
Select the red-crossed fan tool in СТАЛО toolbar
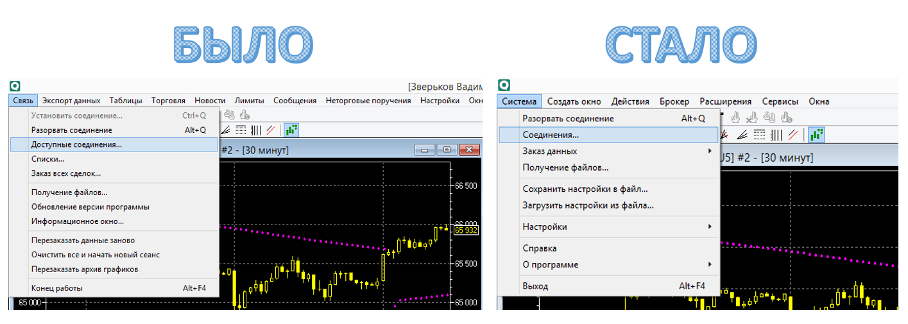(x=724, y=135)
